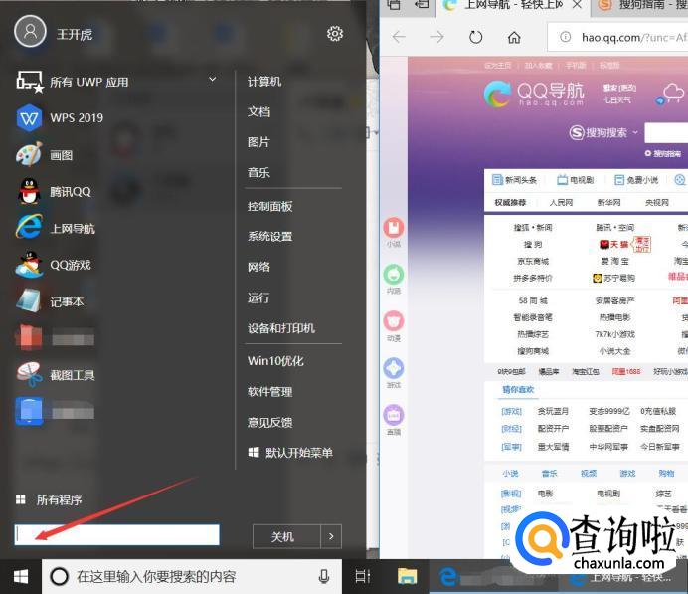Open the 58 同 城 link
688x594 pixels.
[x=533, y=300]
